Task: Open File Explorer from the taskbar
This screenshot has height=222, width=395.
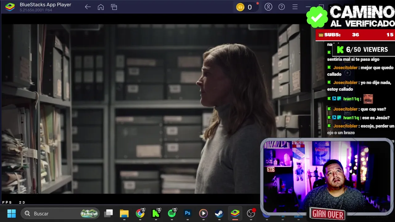Action: click(124, 213)
